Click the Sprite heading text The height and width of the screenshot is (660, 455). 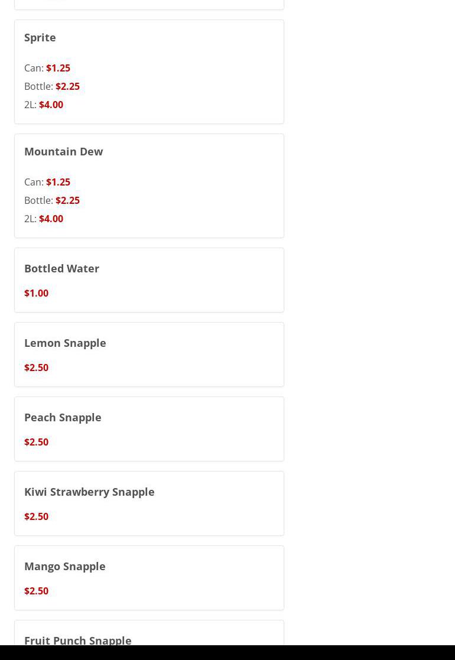40,37
